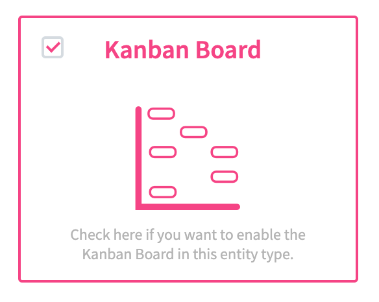The height and width of the screenshot is (302, 379).
Task: Click the 'Check here if you want' description text
Action: click(x=127, y=235)
